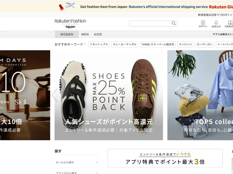Viewport: 233px width, 174px height.
Task: Click the previous slide arrow on carousel
Action: tap(55, 95)
